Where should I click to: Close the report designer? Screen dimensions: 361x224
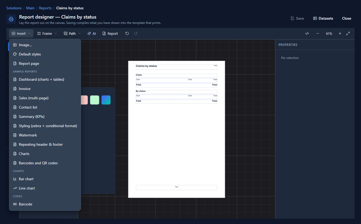(347, 18)
